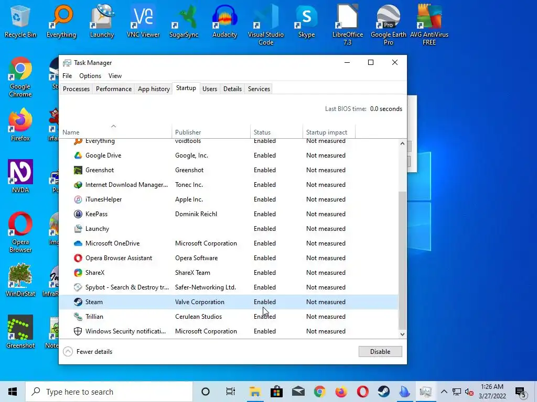Screen dimensions: 537x402
Task: Select the 'Valve Corporation' publisher cell
Action: click(200, 302)
